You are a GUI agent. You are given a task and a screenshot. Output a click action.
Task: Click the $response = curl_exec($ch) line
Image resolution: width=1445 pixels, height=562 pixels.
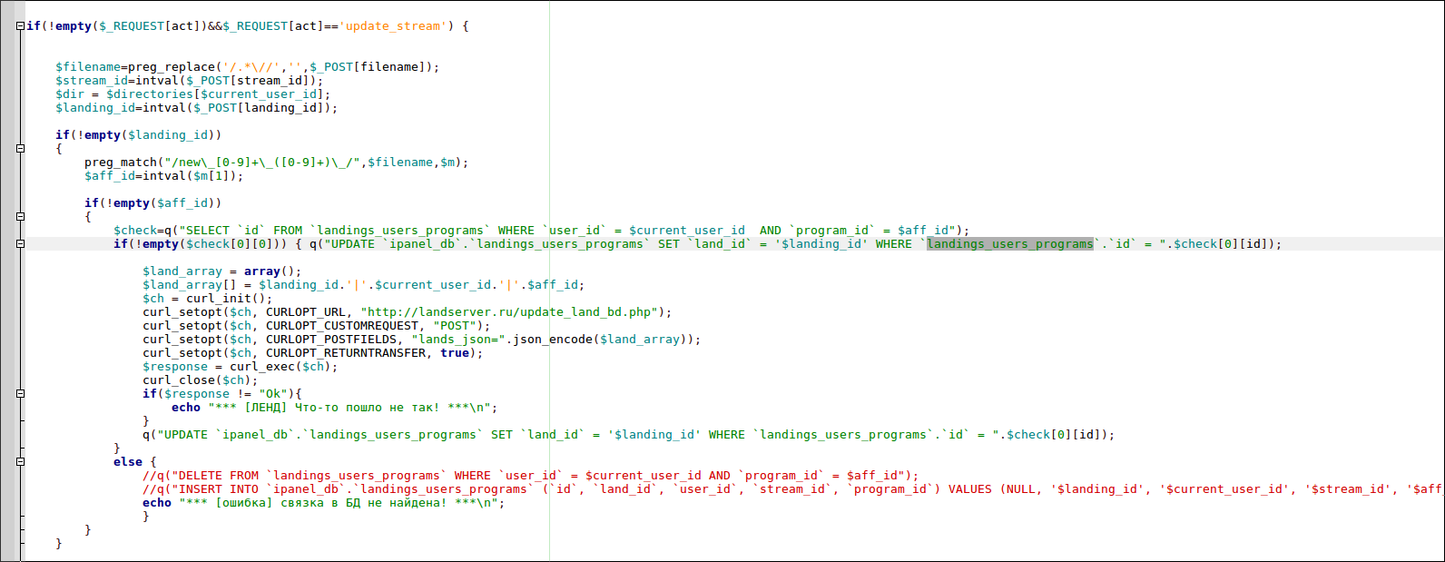240,367
